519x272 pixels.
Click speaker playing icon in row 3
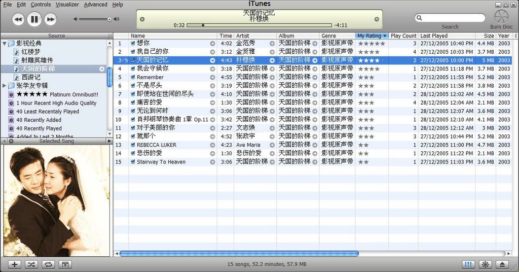(125, 60)
